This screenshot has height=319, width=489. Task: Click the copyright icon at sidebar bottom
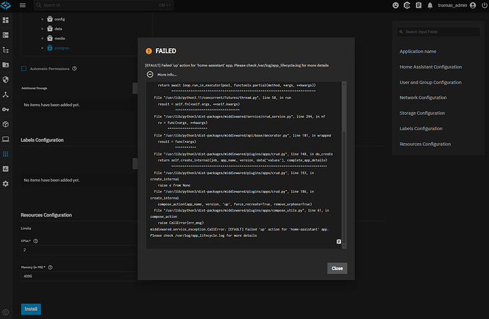pos(6,312)
